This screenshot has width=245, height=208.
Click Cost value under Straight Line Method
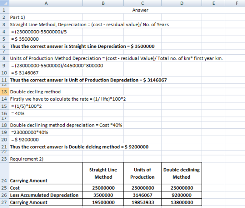[x=103, y=188]
